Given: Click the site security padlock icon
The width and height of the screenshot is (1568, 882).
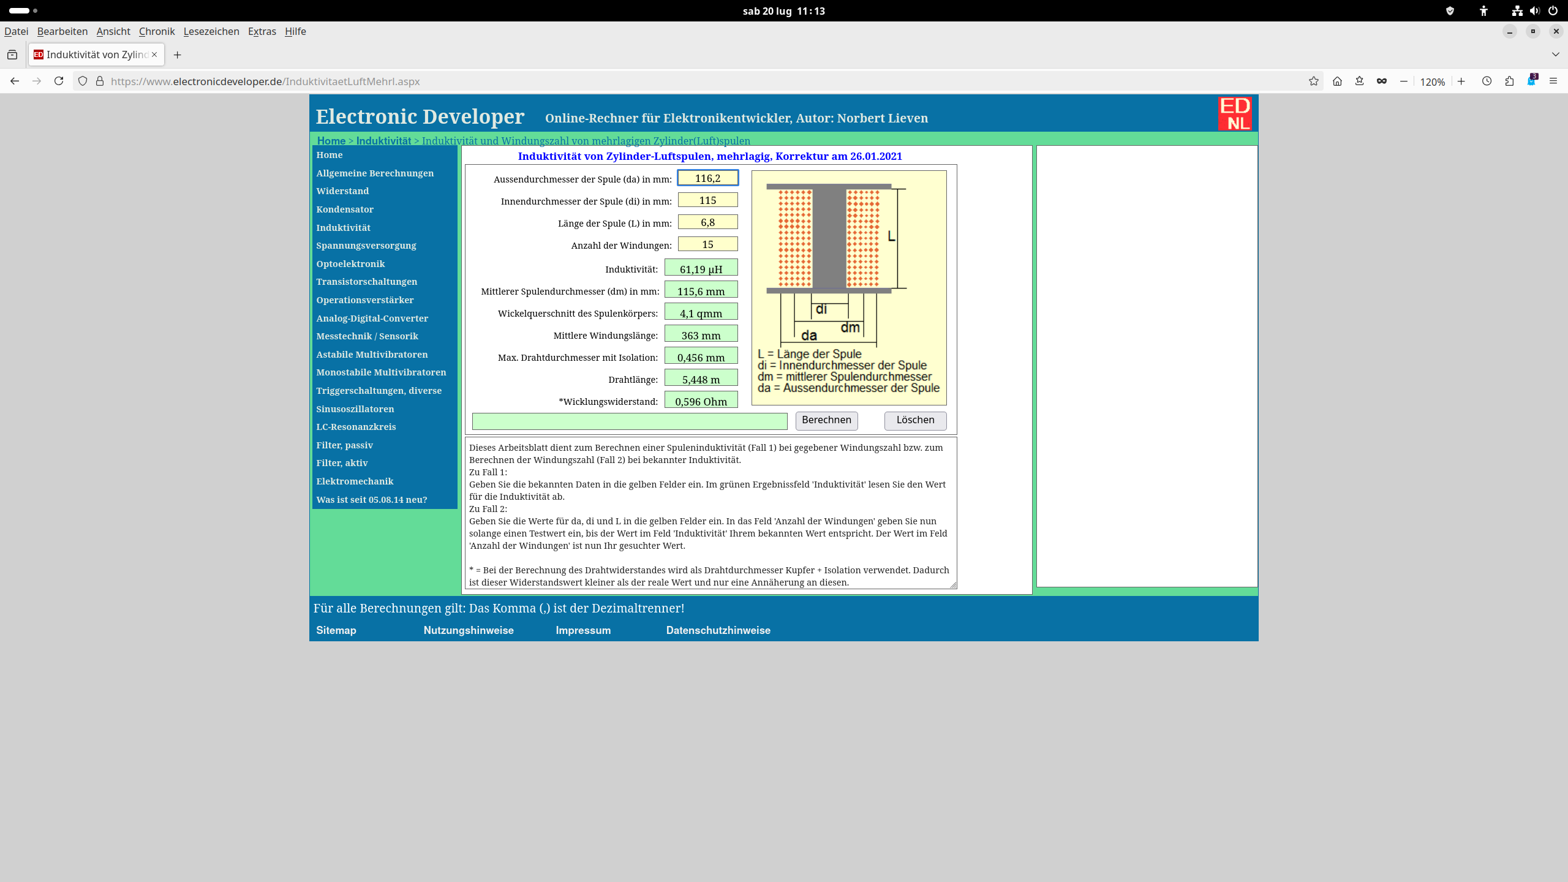Looking at the screenshot, I should (100, 81).
